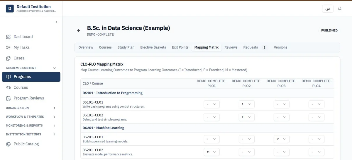Click the DEMO-COMPLETE-PLO1 column header
Image resolution: width=352 pixels, height=160 pixels.
click(211, 83)
